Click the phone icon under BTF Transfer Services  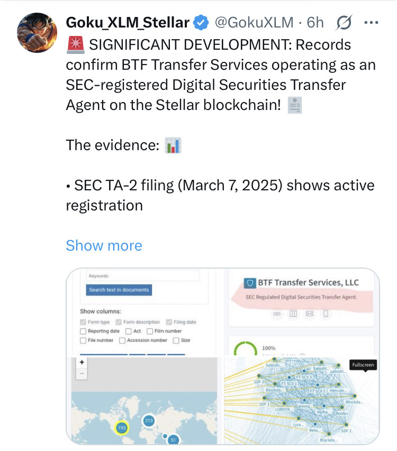[326, 314]
